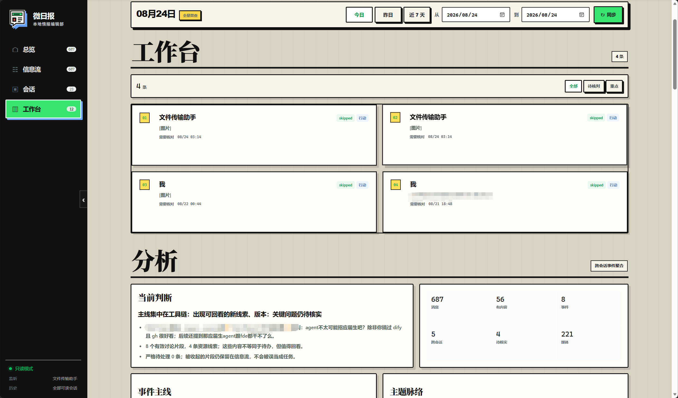Click the 行动 tag on card 04
Image resolution: width=678 pixels, height=398 pixels.
(614, 185)
